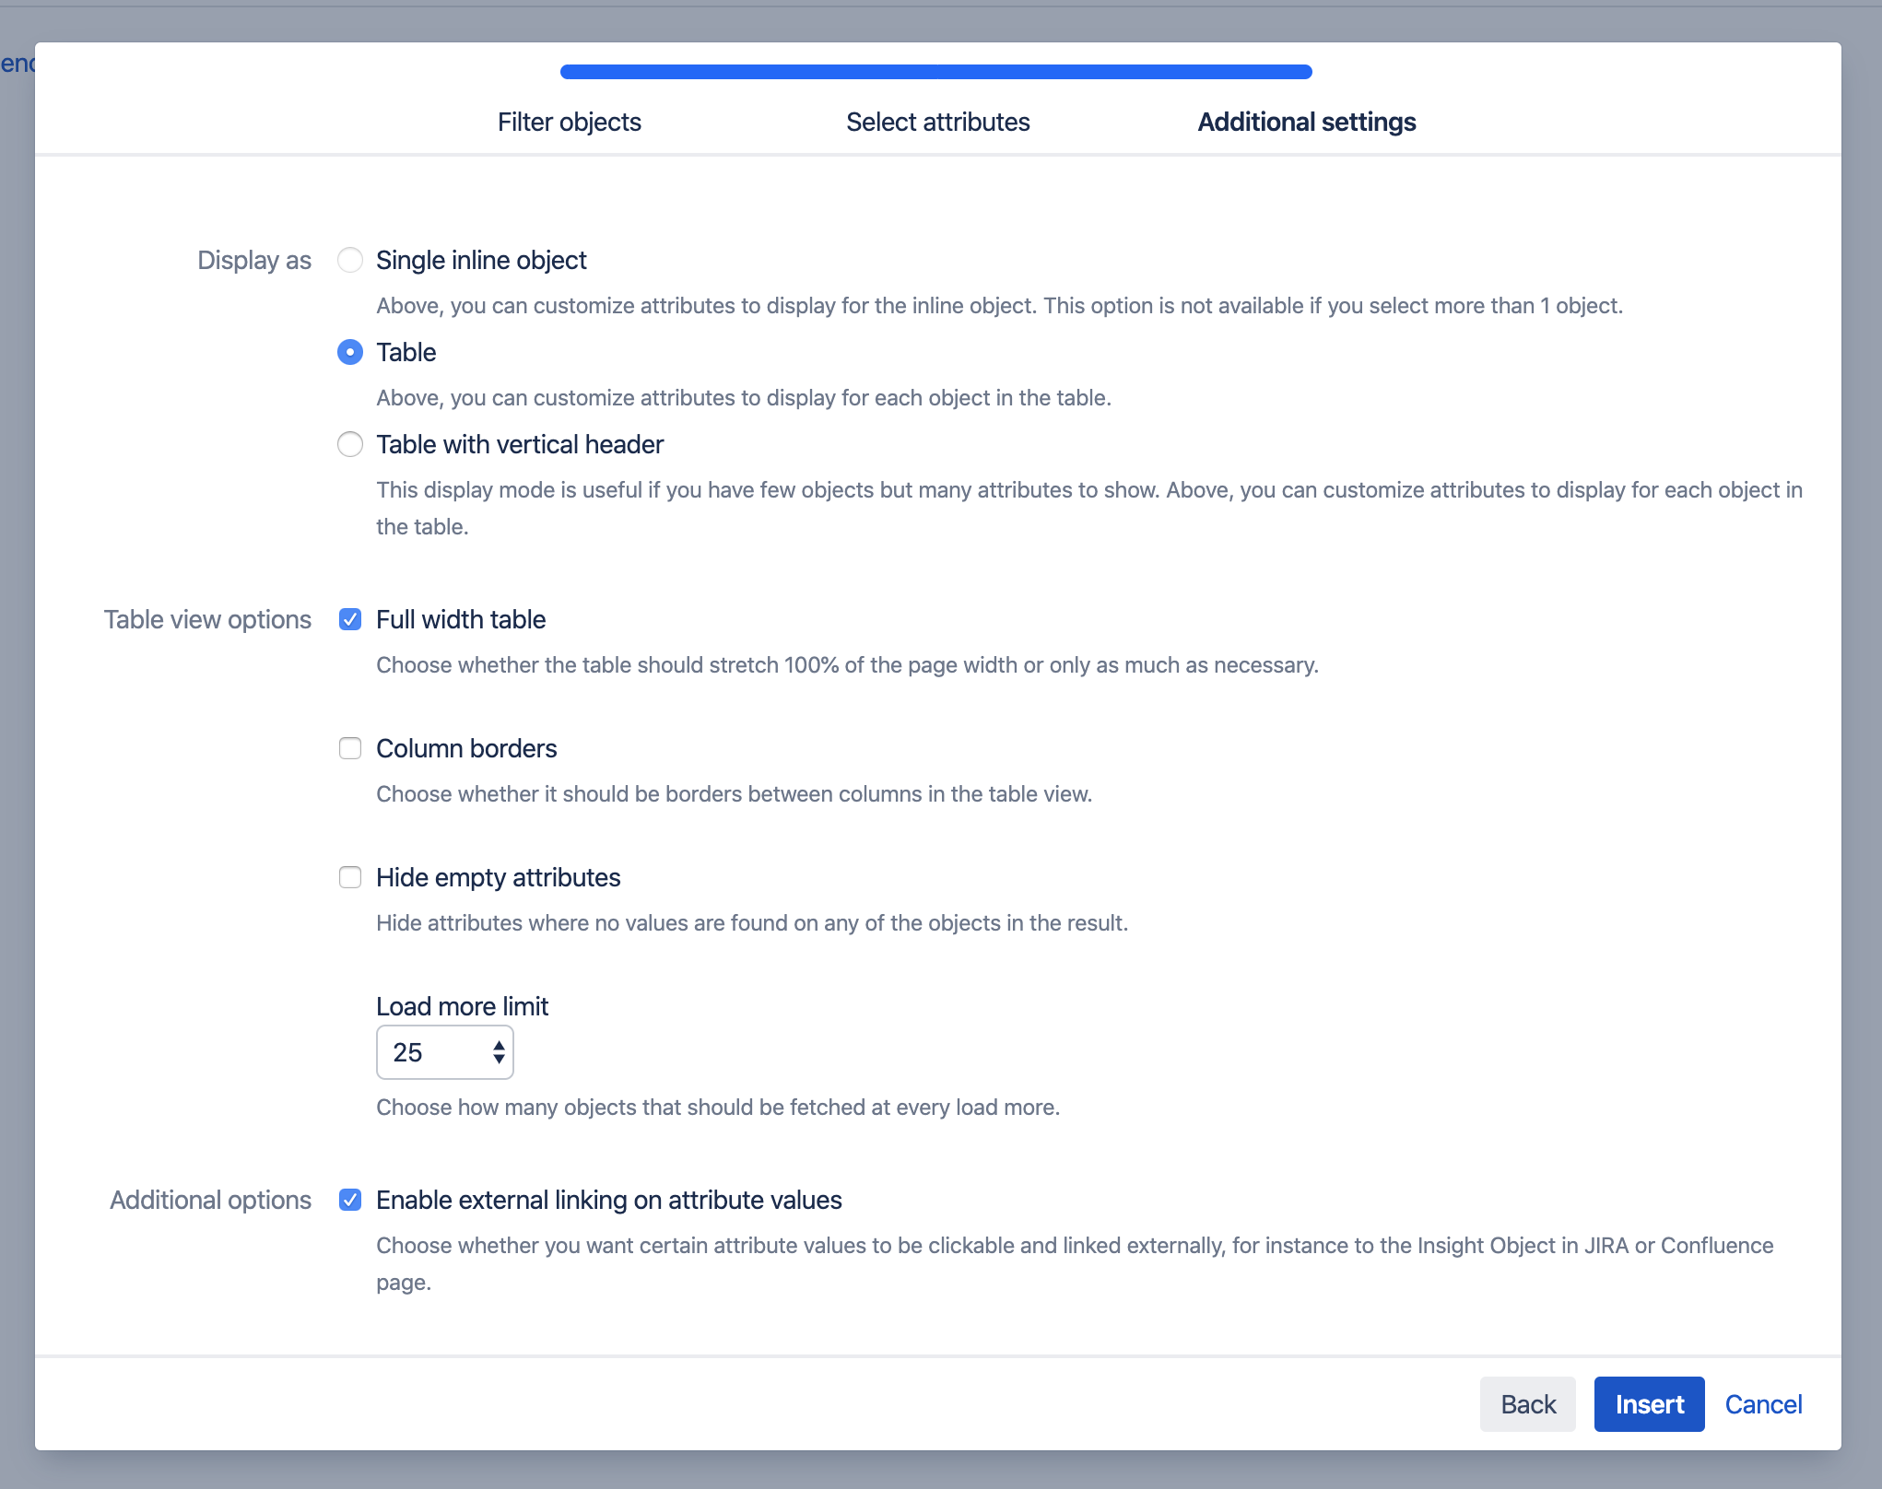Enable the Column borders checkbox

pos(350,748)
